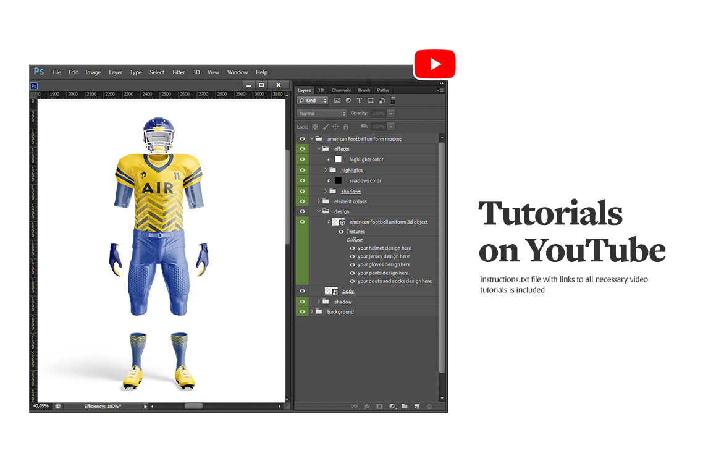Open Layers panel flyout menu icon
Viewport: 703px width, 469px height.
pos(440,90)
